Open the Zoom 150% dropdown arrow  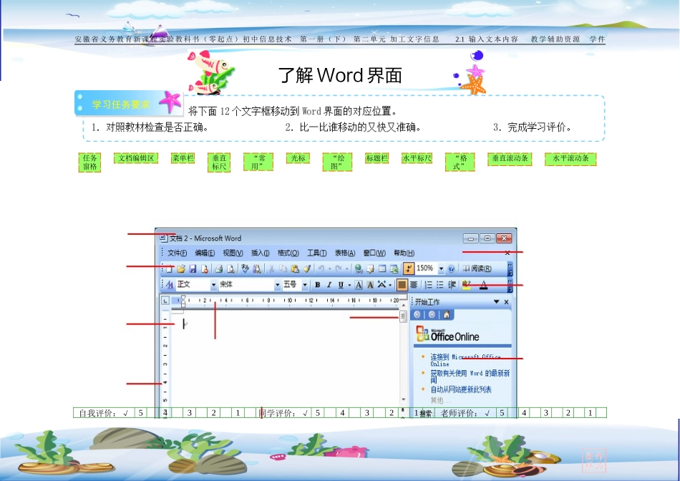point(441,269)
